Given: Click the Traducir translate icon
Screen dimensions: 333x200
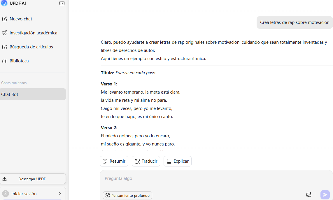Looking at the screenshot, I should click(x=137, y=161).
